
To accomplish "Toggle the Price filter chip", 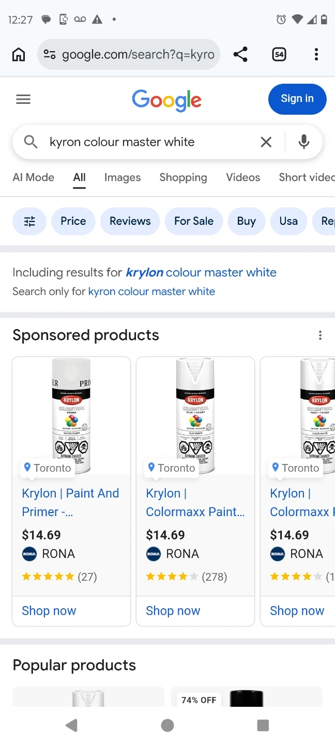I will point(73,221).
